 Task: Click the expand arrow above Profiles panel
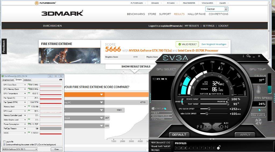click(212, 139)
